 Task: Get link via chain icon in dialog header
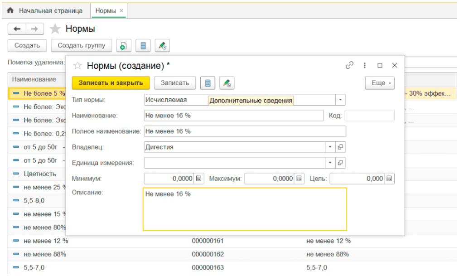(x=349, y=65)
